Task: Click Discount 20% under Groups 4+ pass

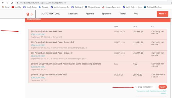Action: [x=38, y=56]
